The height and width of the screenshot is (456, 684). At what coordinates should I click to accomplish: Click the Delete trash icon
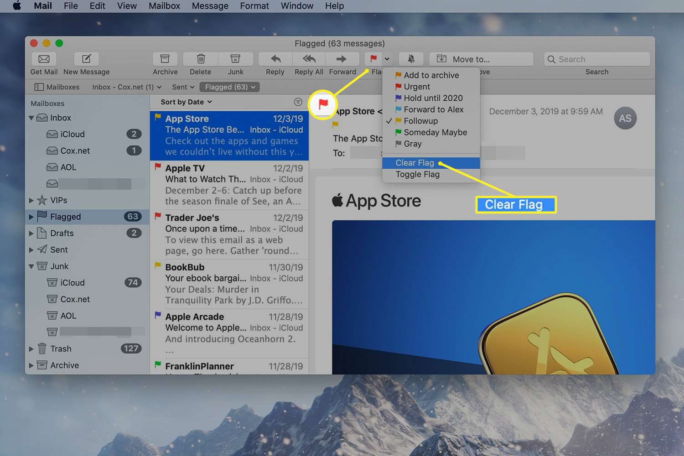pos(201,59)
